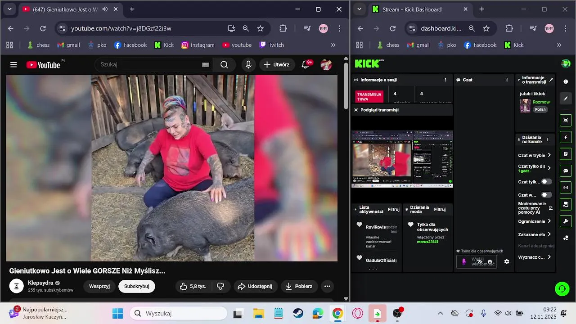576x324 pixels.
Task: Open 'Czat' panel three-dot menu
Action: 507,80
